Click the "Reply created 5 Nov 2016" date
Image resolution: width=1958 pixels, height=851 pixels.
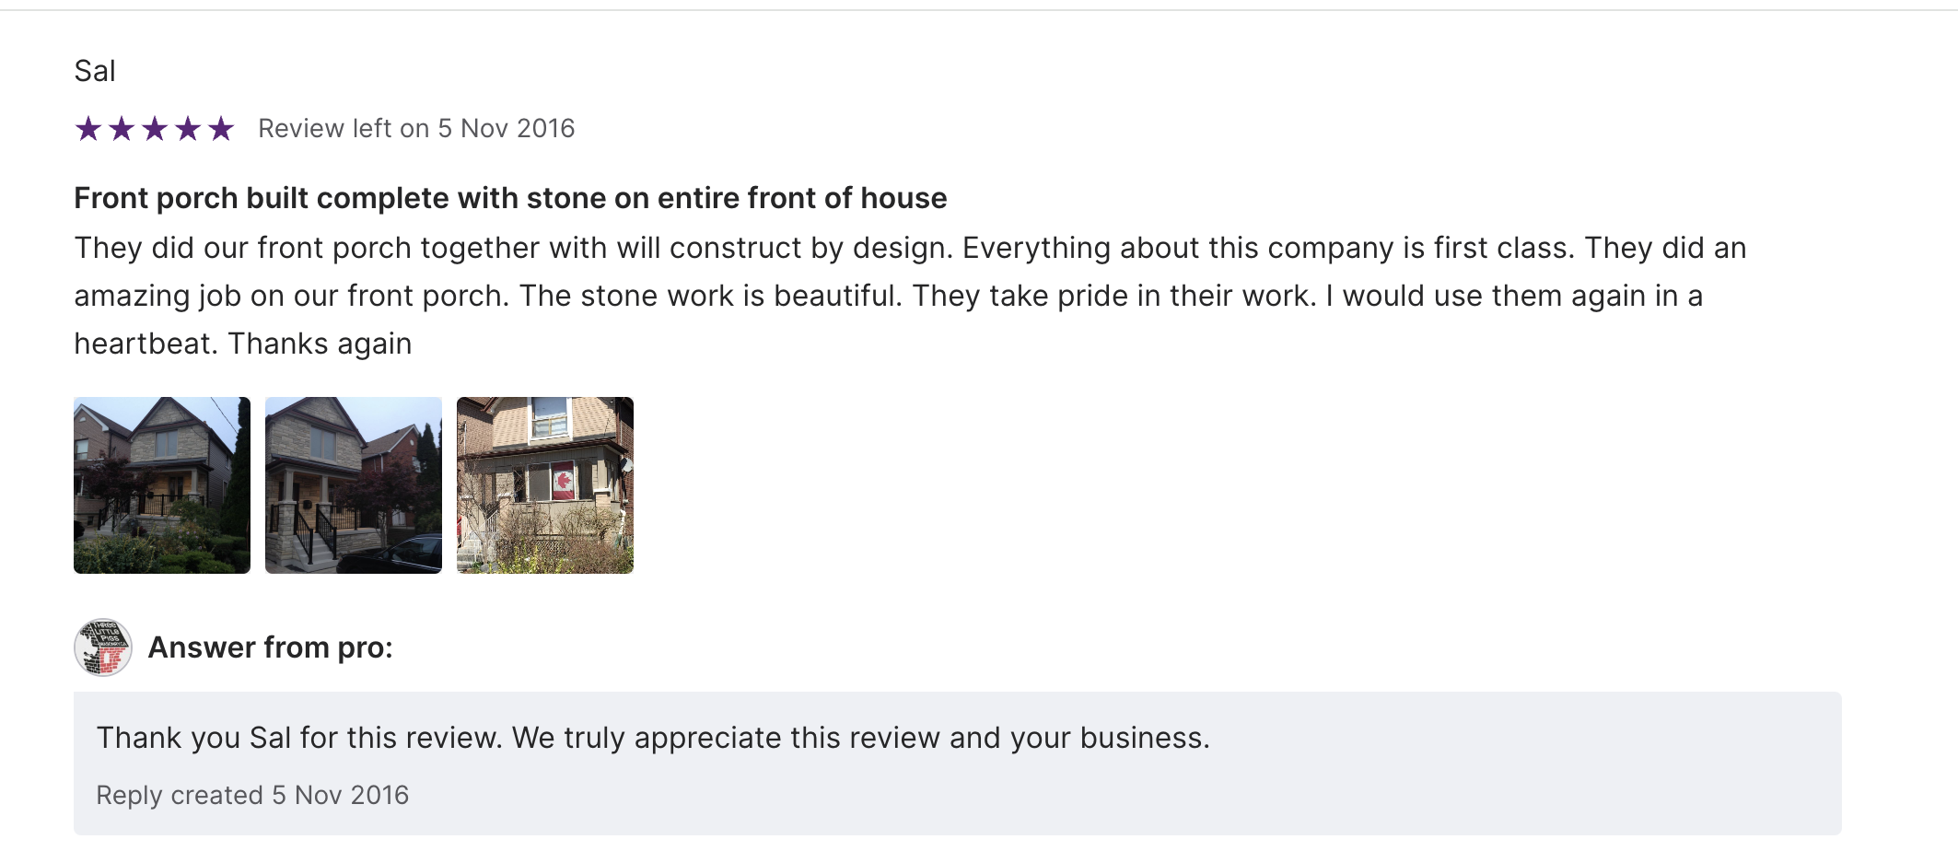coord(252,795)
